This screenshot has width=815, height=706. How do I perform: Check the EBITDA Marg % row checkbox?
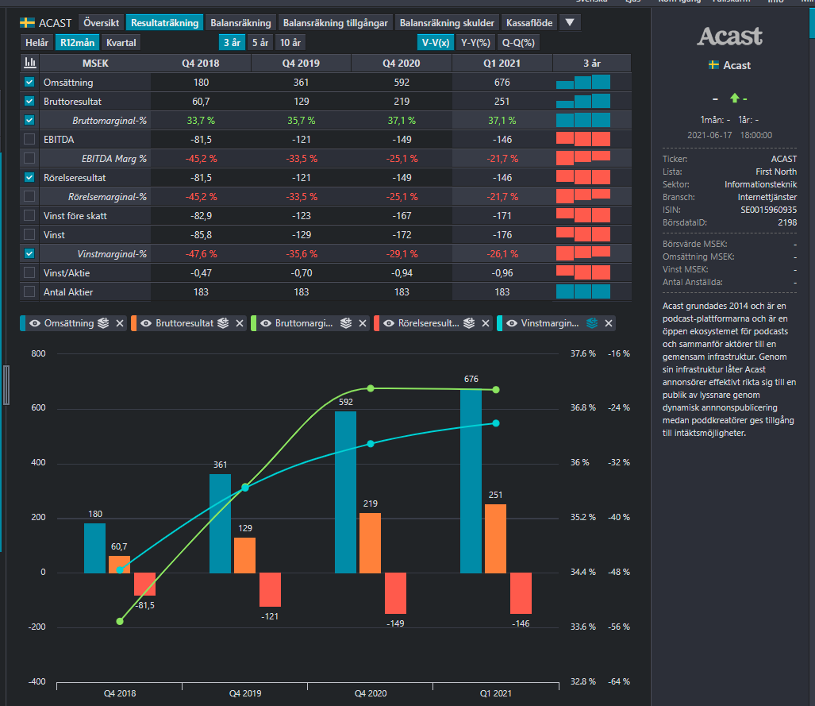pyautogui.click(x=29, y=158)
